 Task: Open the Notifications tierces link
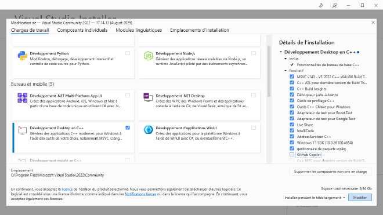(x=140, y=194)
